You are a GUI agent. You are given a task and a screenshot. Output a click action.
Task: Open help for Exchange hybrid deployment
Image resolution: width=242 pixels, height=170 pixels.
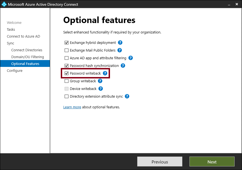[120, 42]
